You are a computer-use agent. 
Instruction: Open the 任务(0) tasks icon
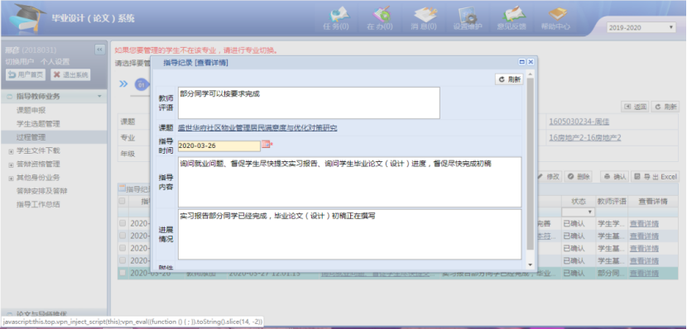click(x=336, y=19)
